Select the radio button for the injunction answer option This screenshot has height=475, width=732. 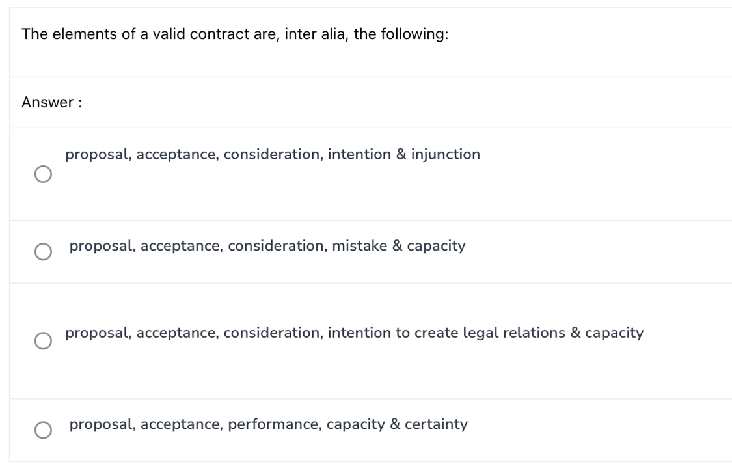click(x=43, y=173)
